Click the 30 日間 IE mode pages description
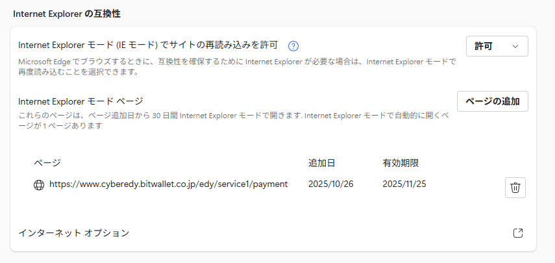The width and height of the screenshot is (555, 263). coord(237,121)
